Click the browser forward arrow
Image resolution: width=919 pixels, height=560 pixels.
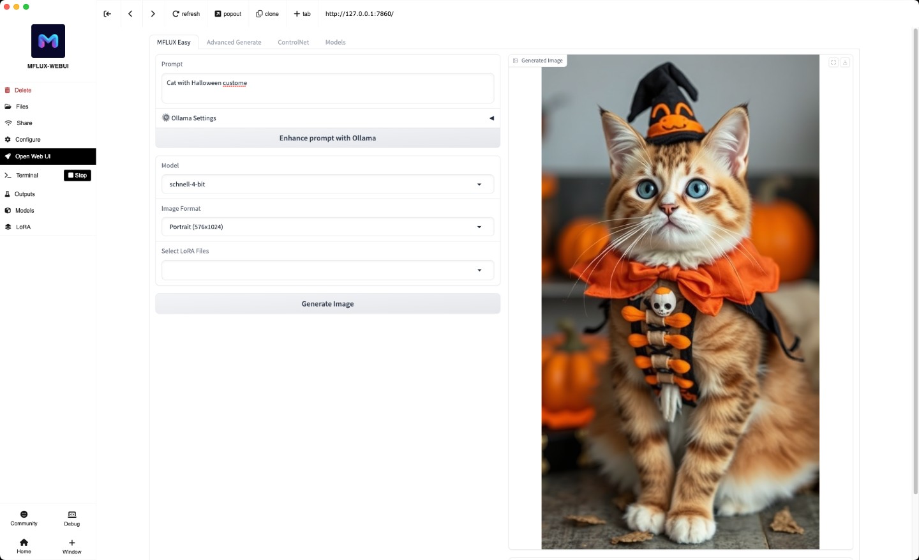pyautogui.click(x=153, y=13)
